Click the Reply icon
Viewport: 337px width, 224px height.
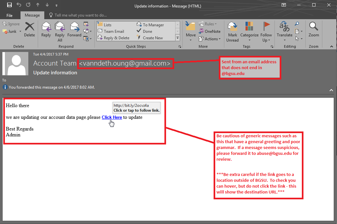click(46, 29)
